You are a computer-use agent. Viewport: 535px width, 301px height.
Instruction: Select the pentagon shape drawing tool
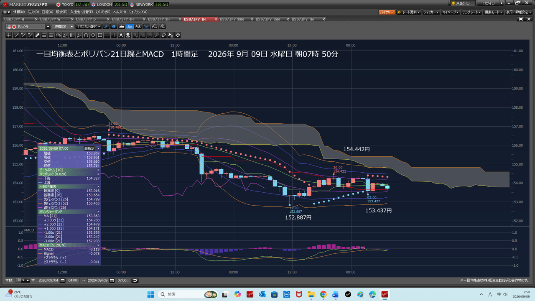[x=86, y=35]
